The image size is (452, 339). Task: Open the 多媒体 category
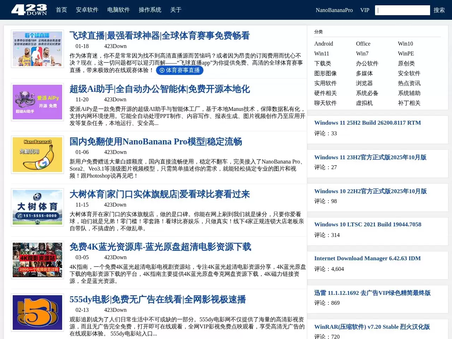pos(364,73)
